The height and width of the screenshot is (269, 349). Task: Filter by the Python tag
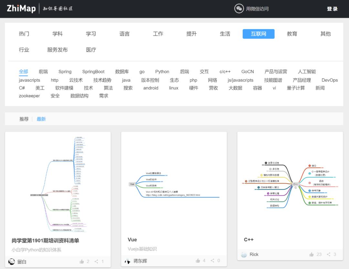[x=162, y=71]
